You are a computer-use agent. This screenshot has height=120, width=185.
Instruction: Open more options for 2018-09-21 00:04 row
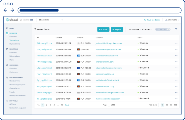176,80
